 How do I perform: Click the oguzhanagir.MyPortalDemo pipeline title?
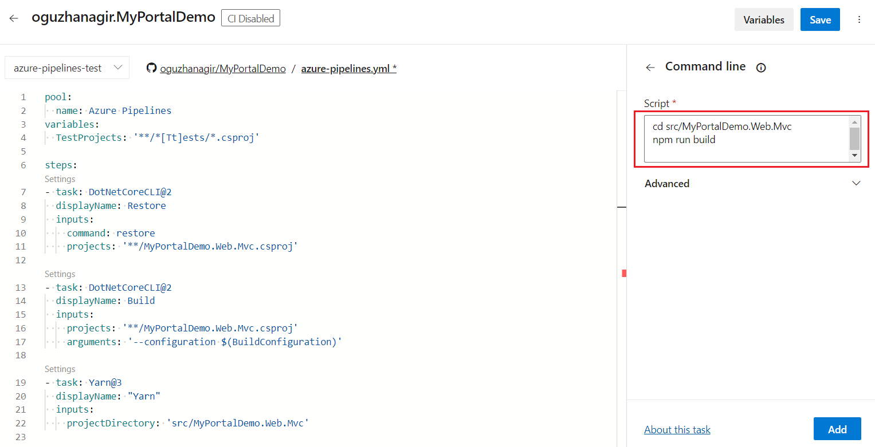pyautogui.click(x=123, y=18)
